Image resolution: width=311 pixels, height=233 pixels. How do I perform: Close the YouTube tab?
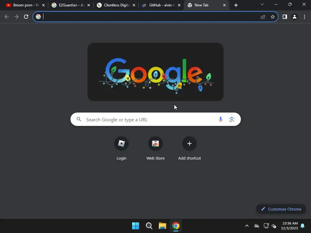click(43, 5)
